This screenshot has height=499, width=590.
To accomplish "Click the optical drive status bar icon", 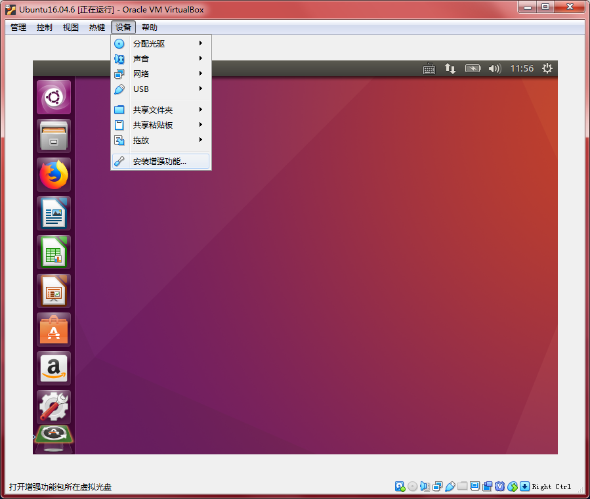I will point(413,487).
